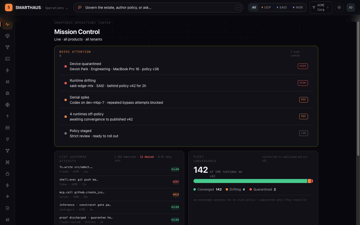Open the shell.exec git push activity entry
The width and height of the screenshot is (360, 225).
point(119,182)
